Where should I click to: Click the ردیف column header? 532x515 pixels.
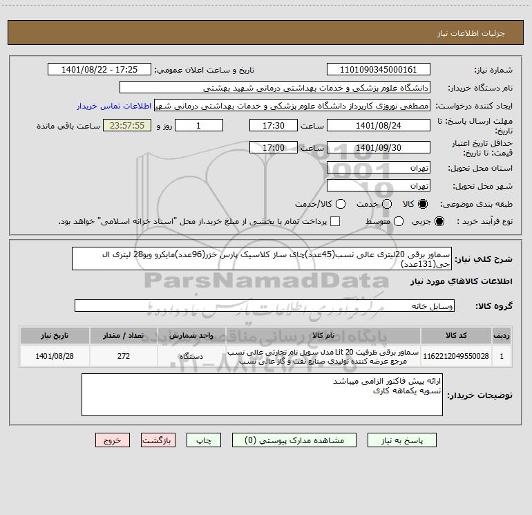(x=502, y=335)
